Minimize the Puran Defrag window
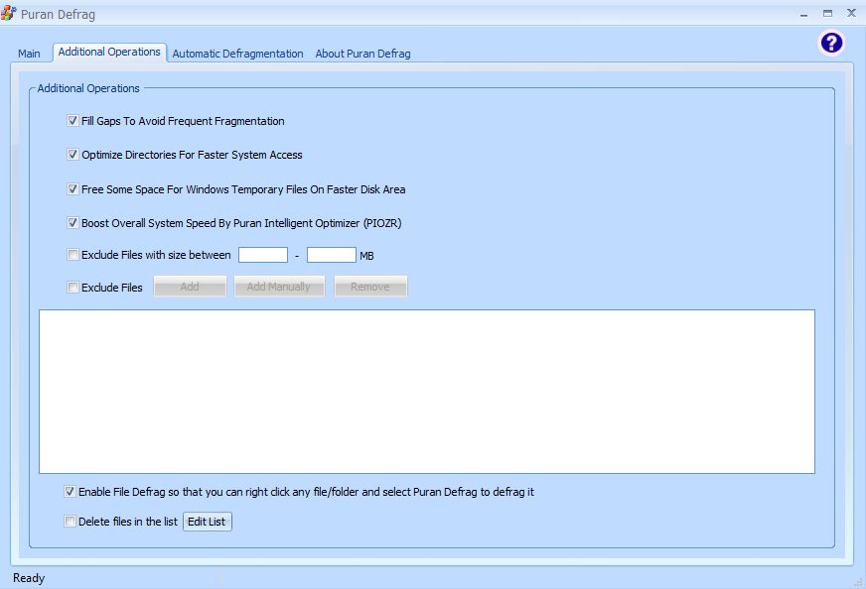 click(x=804, y=14)
